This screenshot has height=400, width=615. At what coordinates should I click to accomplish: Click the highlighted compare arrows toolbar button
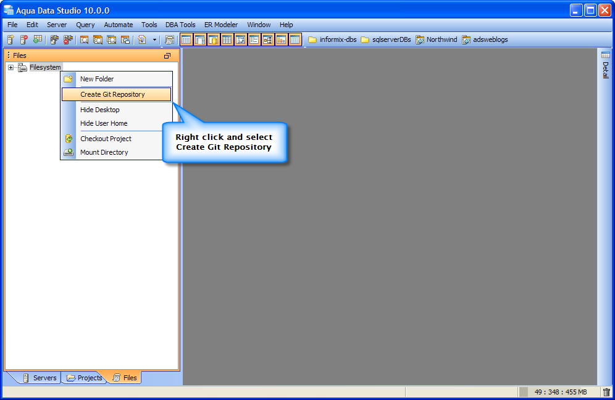pos(241,39)
